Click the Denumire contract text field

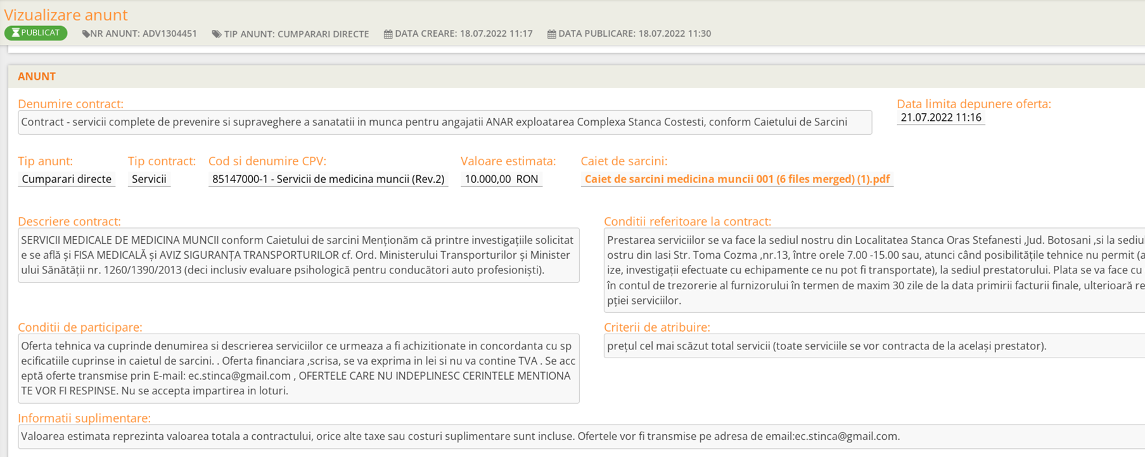coord(445,122)
